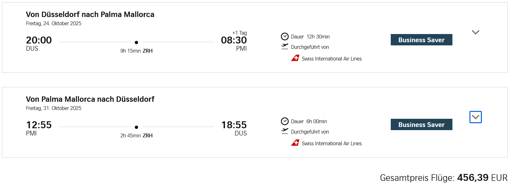Viewport: 509px width, 184px height.
Task: Click the outbound 20:00 departure time
Action: [x=39, y=40]
